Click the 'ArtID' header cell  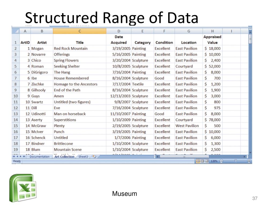coord(25,40)
